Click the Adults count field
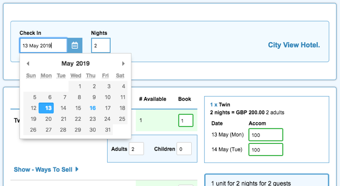 click(x=136, y=149)
